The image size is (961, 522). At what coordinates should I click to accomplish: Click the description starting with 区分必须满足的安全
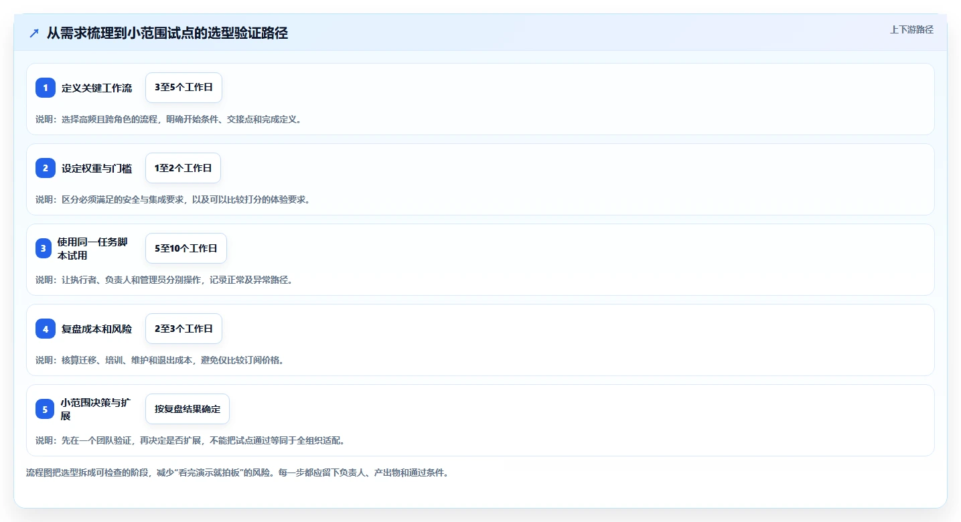173,199
